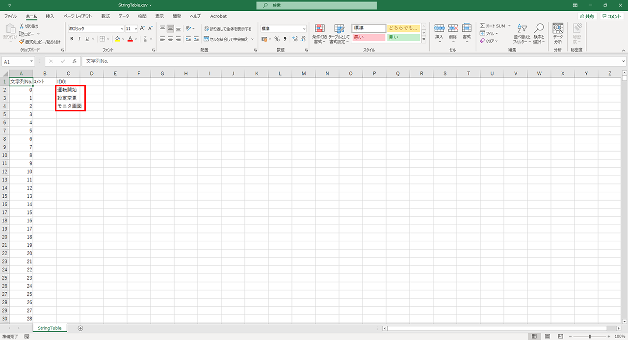The height and width of the screenshot is (340, 628).
Task: Click the Find and Select magnifier icon
Action: point(539,33)
